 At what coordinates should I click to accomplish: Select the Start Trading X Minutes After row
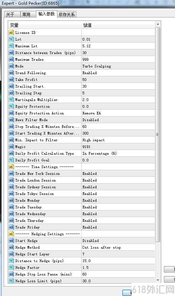coord(82,133)
